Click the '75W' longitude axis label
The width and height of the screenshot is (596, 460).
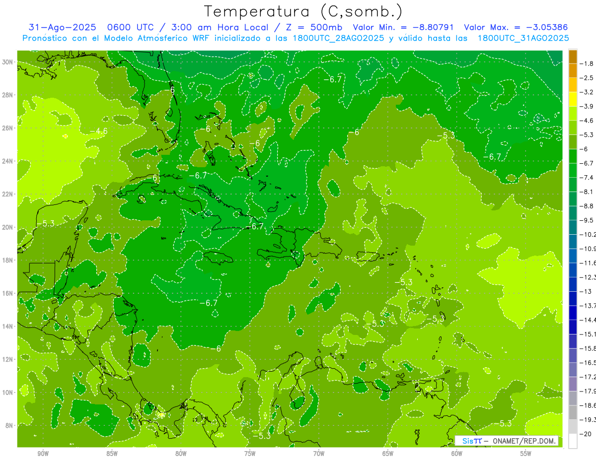coord(250,454)
